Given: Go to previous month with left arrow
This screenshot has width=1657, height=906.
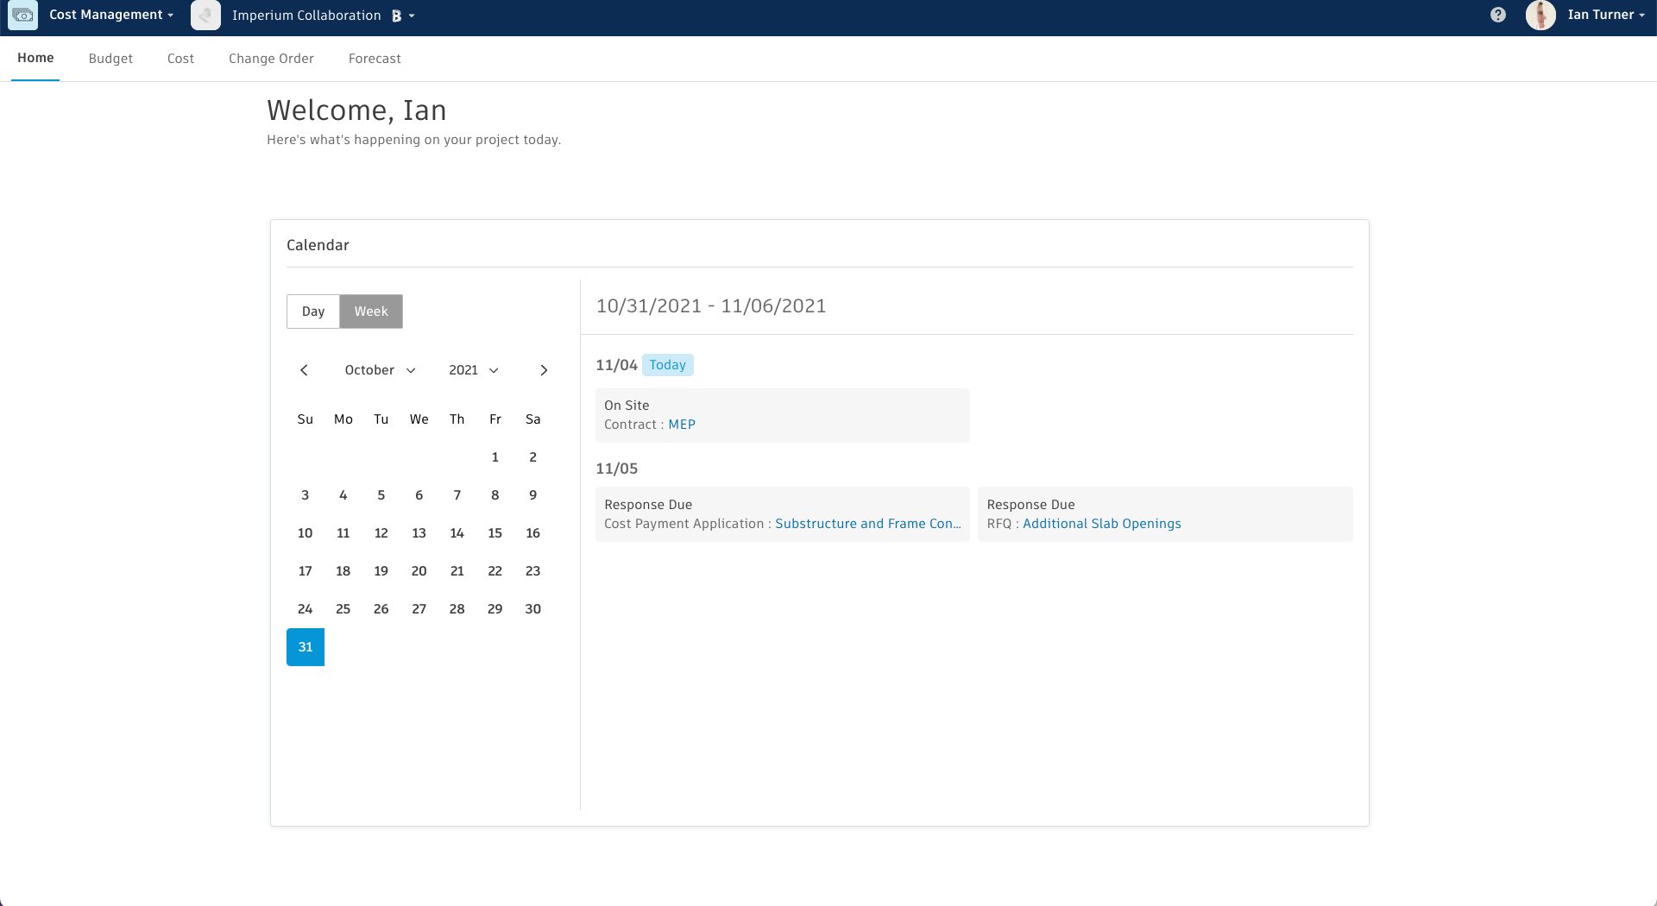Looking at the screenshot, I should 304,370.
